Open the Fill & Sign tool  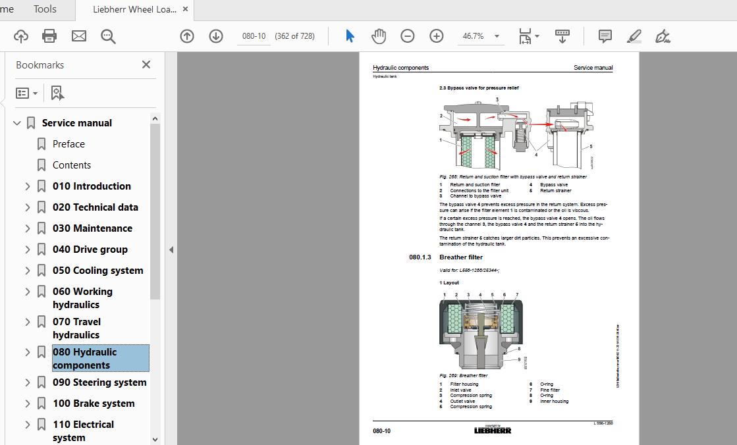(663, 36)
